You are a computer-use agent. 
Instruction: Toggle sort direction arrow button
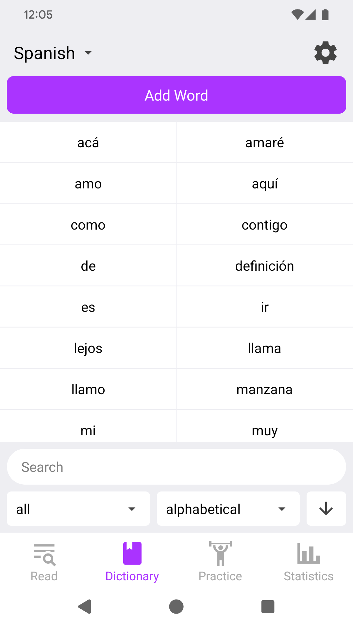[x=326, y=509]
